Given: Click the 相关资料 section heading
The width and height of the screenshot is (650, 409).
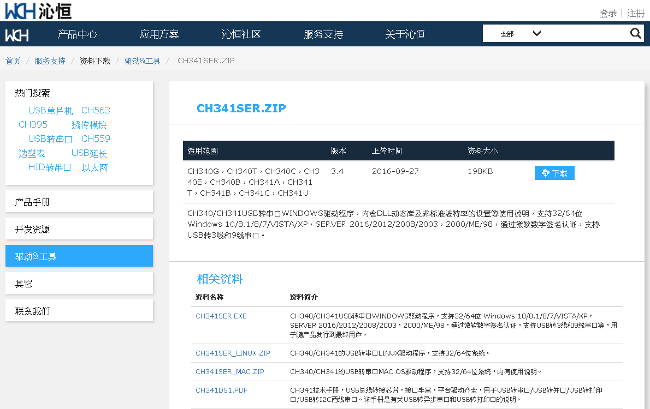Looking at the screenshot, I should point(220,279).
